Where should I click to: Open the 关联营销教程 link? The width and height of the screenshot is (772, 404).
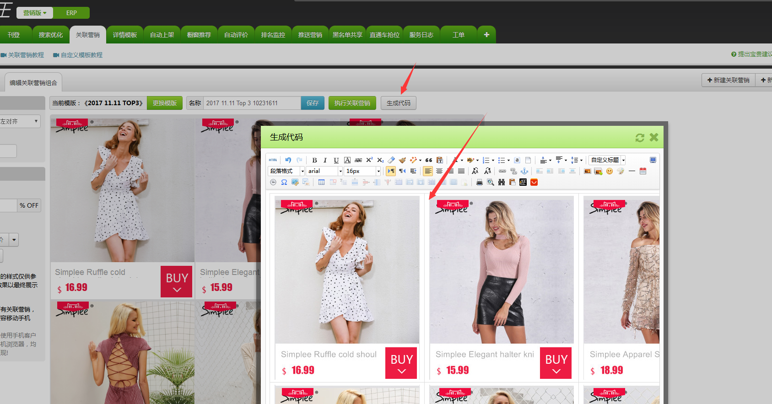pyautogui.click(x=22, y=55)
